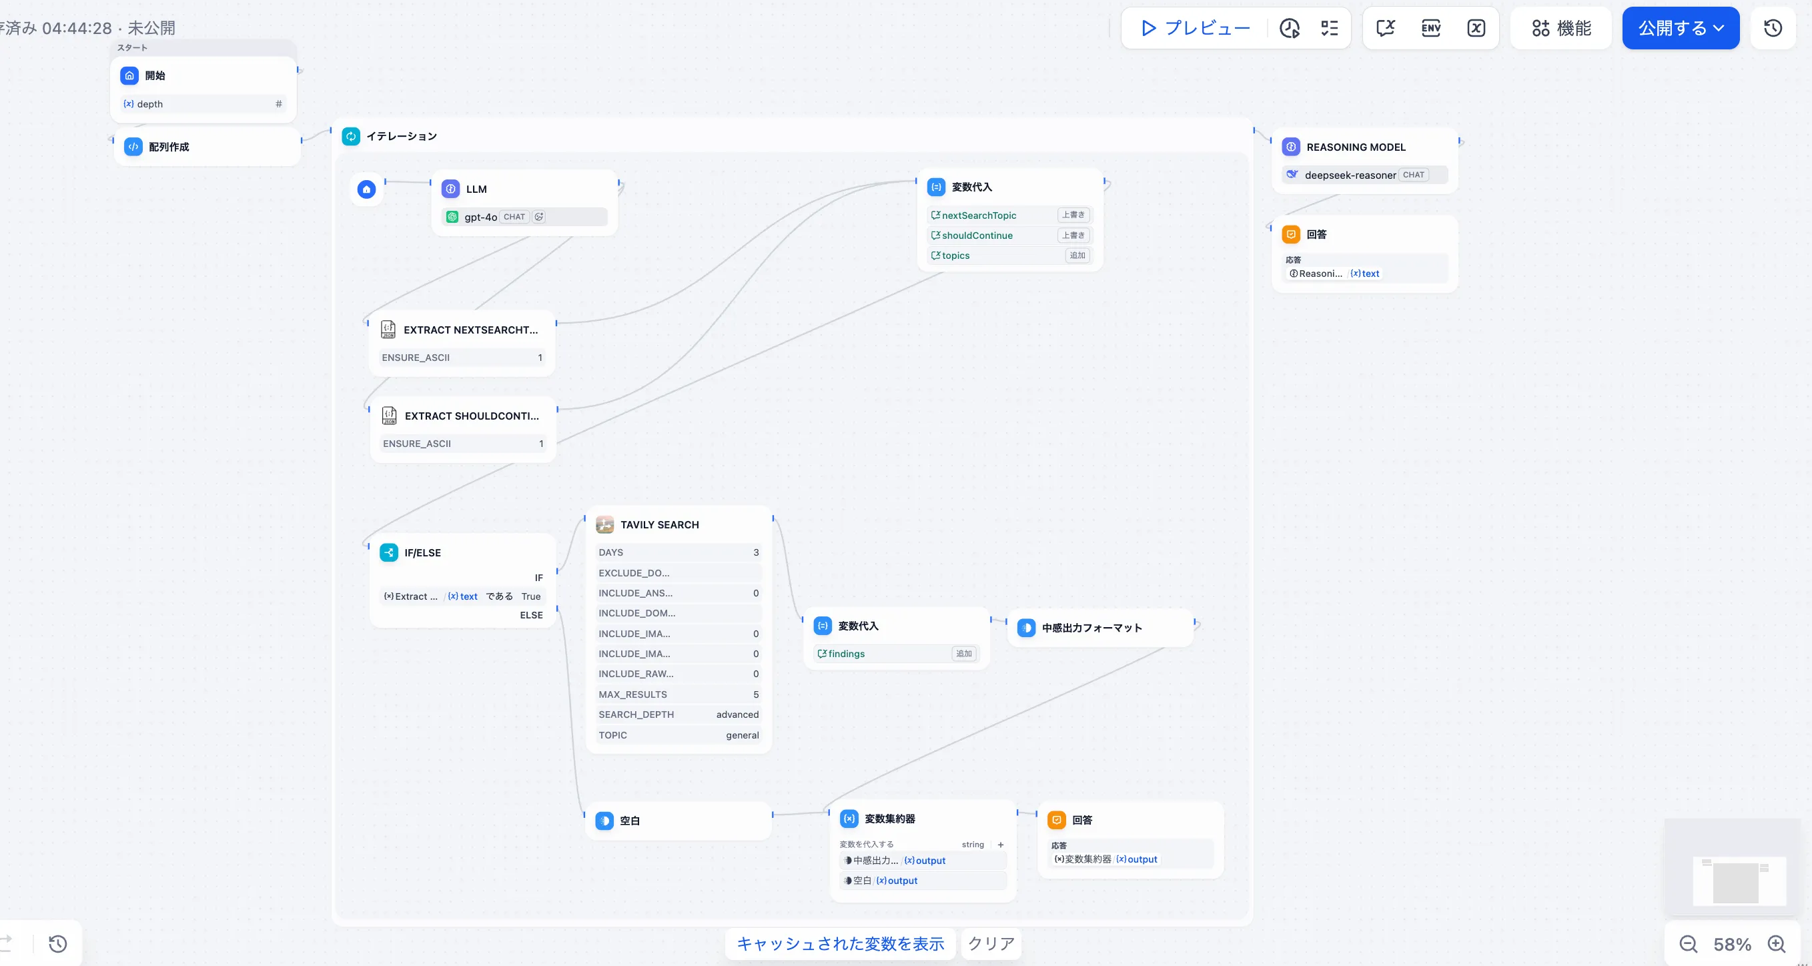Select the findings 変数代入 node icon
The height and width of the screenshot is (966, 1812).
(823, 626)
